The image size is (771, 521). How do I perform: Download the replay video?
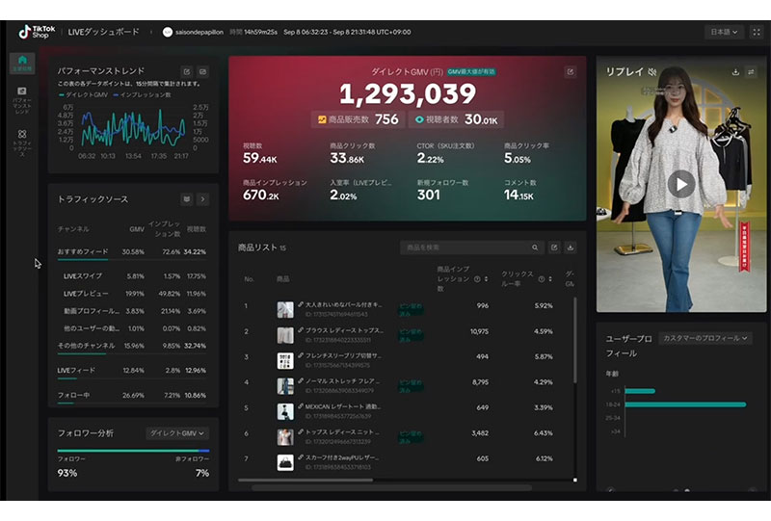click(735, 72)
